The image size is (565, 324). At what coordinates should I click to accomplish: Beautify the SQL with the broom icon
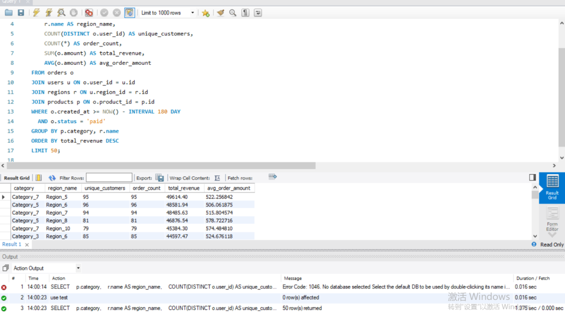221,13
